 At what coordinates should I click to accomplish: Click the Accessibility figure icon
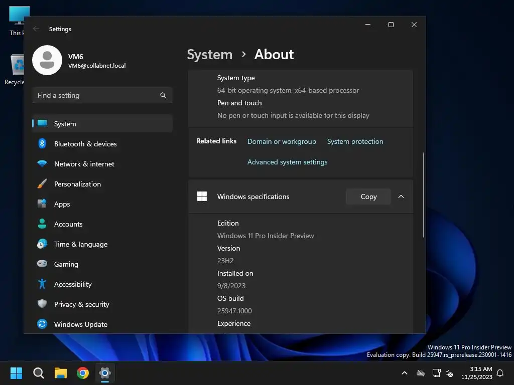point(42,284)
